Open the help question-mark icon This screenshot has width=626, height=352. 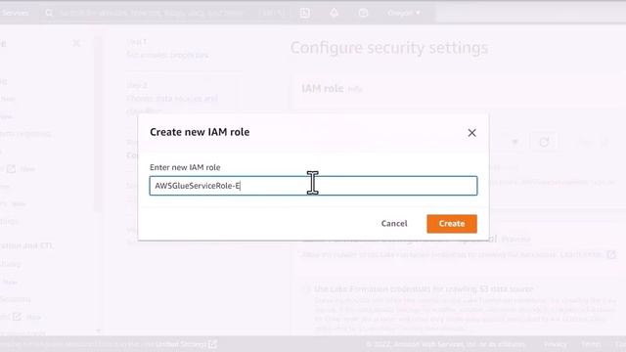click(x=363, y=13)
